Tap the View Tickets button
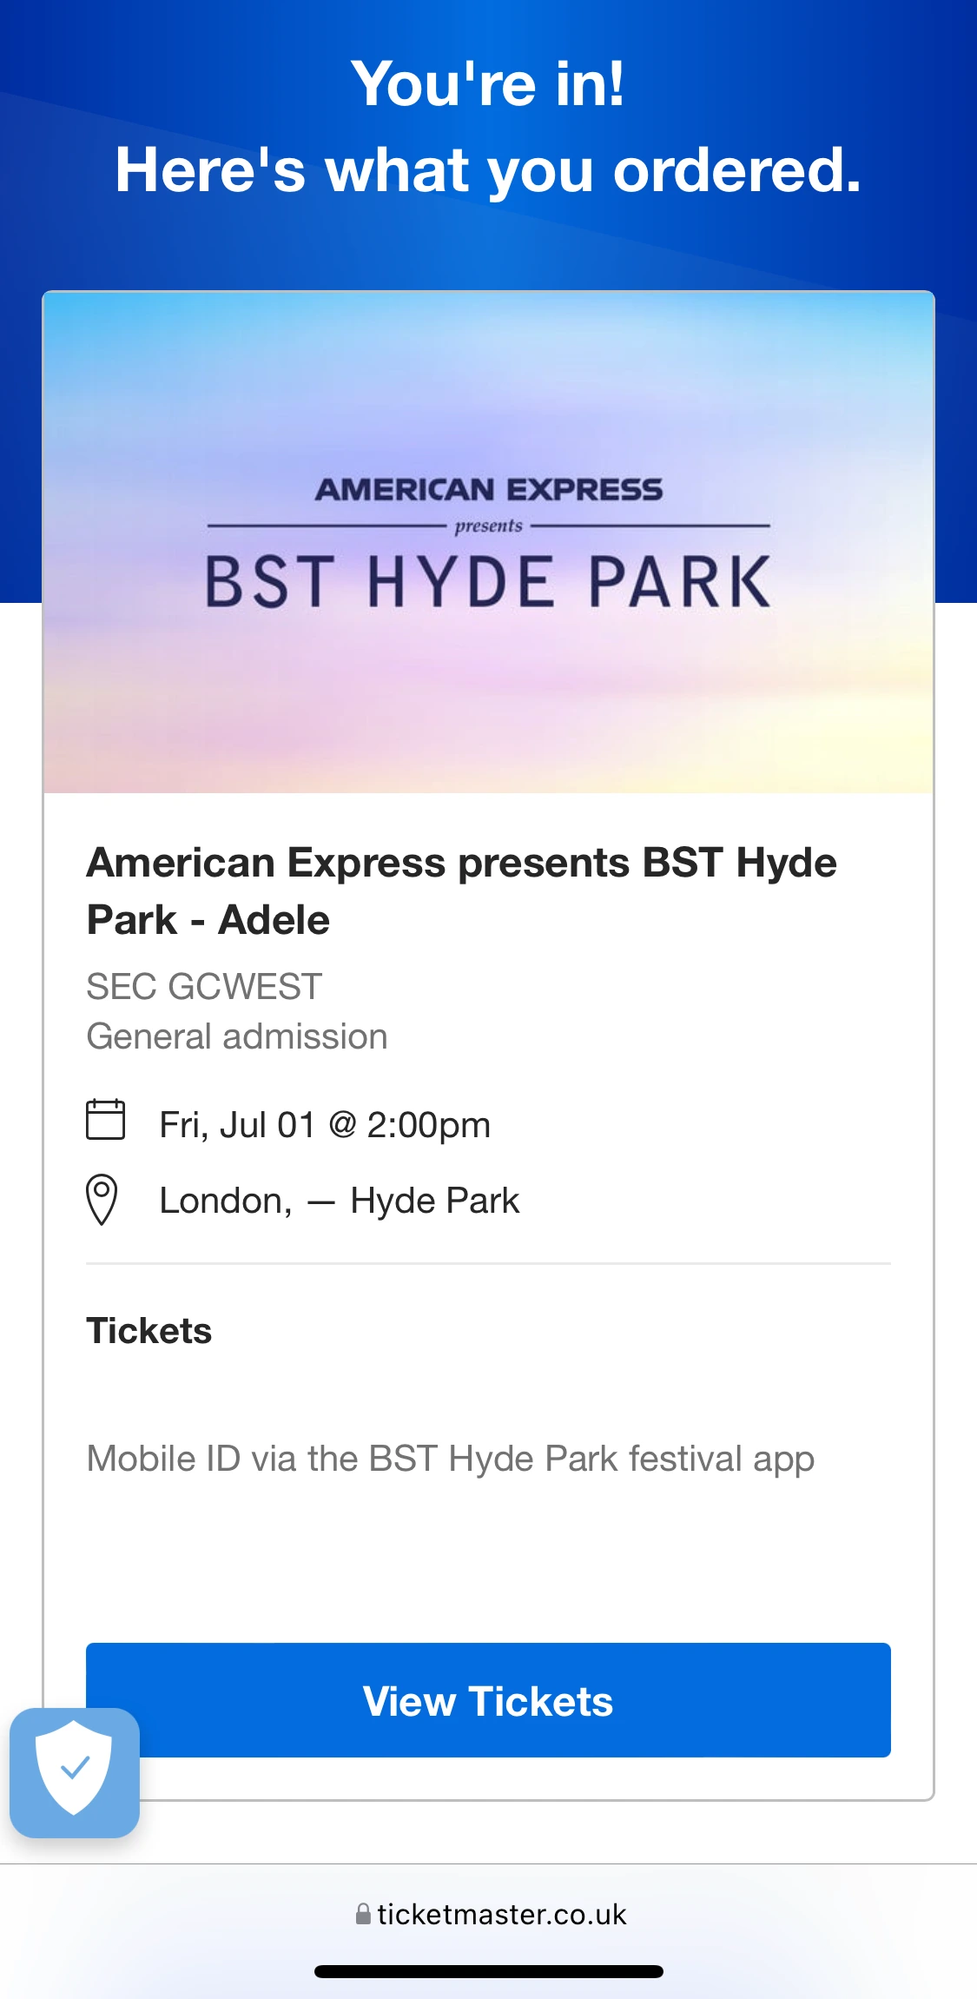The image size is (977, 1999). click(x=488, y=1700)
